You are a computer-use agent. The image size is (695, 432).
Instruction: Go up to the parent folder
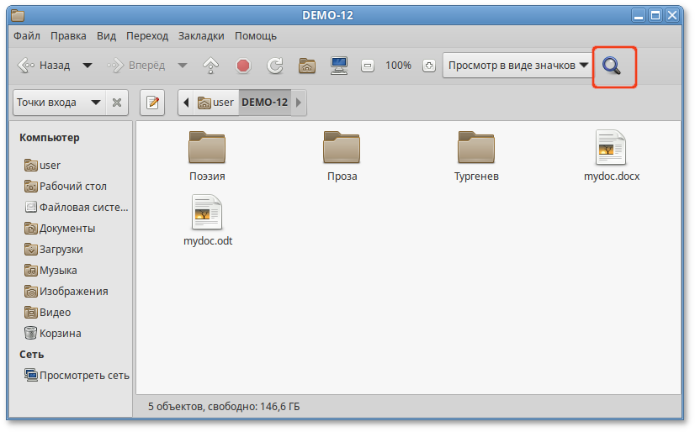[210, 66]
